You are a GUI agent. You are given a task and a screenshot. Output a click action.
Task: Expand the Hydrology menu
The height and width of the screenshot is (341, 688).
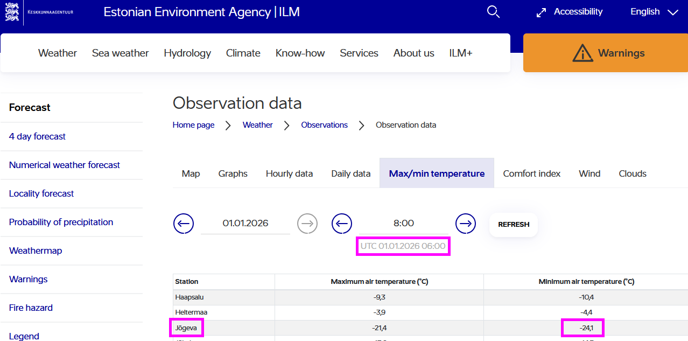click(x=187, y=53)
